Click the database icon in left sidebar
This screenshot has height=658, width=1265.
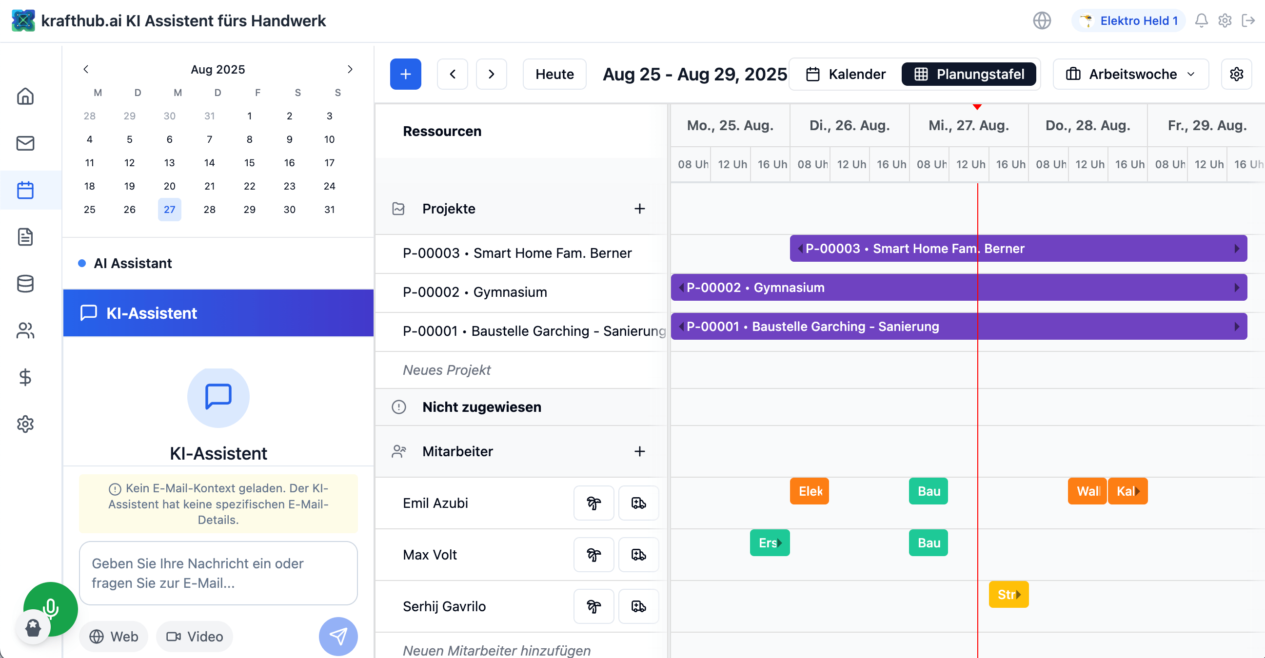point(25,284)
